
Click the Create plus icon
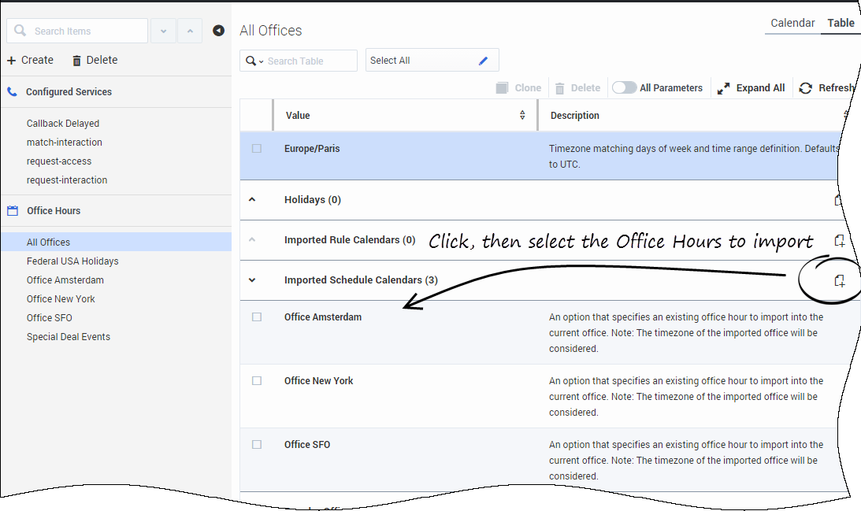(12, 61)
